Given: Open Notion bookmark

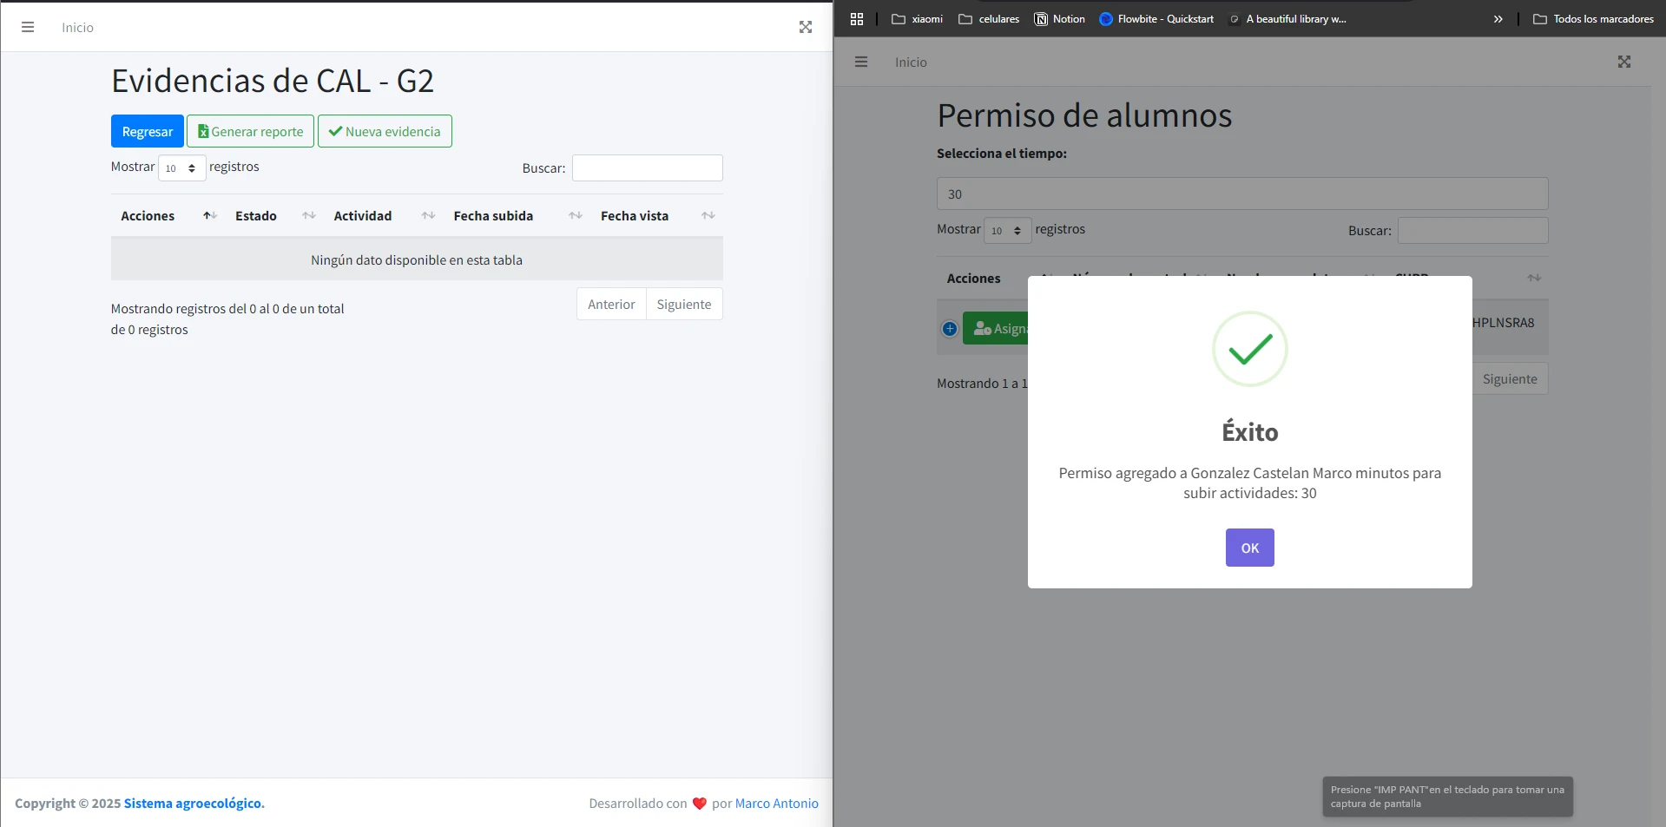Looking at the screenshot, I should [1059, 18].
